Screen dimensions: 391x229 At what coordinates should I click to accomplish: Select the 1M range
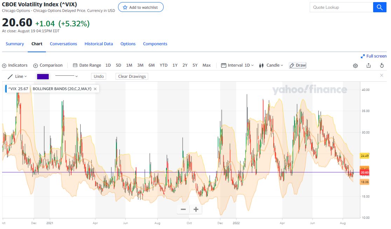point(129,65)
